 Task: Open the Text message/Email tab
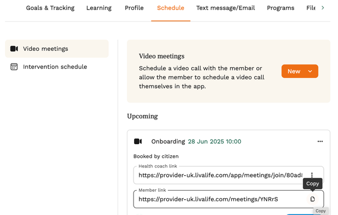(226, 8)
